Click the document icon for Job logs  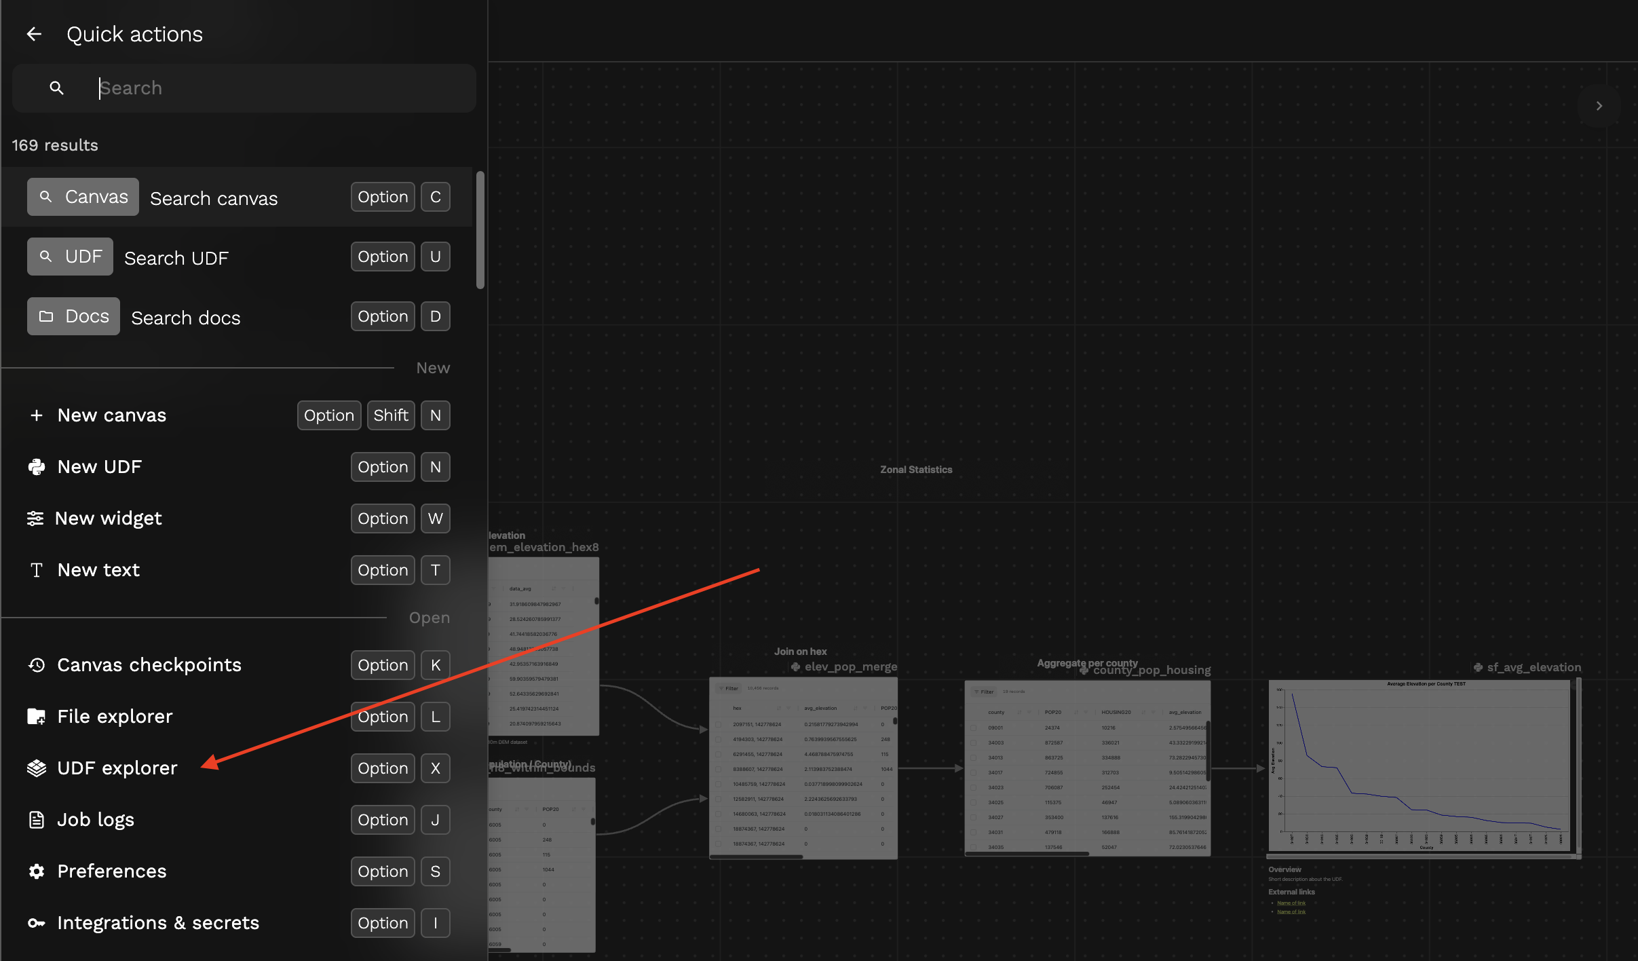(37, 820)
